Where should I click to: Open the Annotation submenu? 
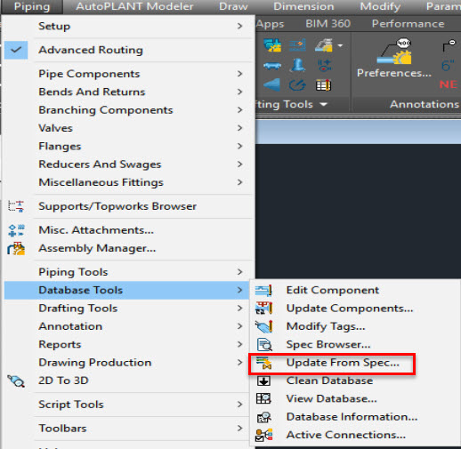tap(70, 326)
